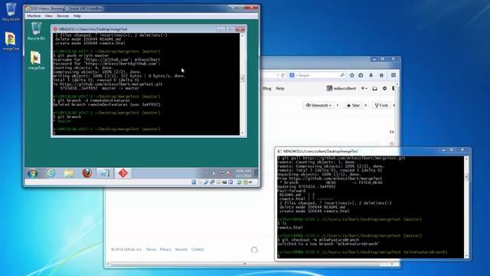
Task: Select the Git Bash icon in VM taskbar
Action: tap(122, 173)
